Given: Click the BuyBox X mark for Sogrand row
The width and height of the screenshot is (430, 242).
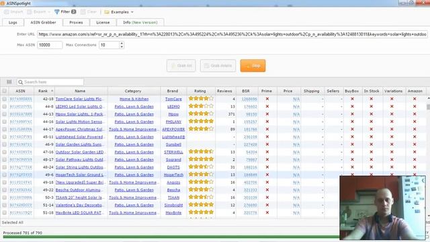Looking at the screenshot, I should click(352, 159).
